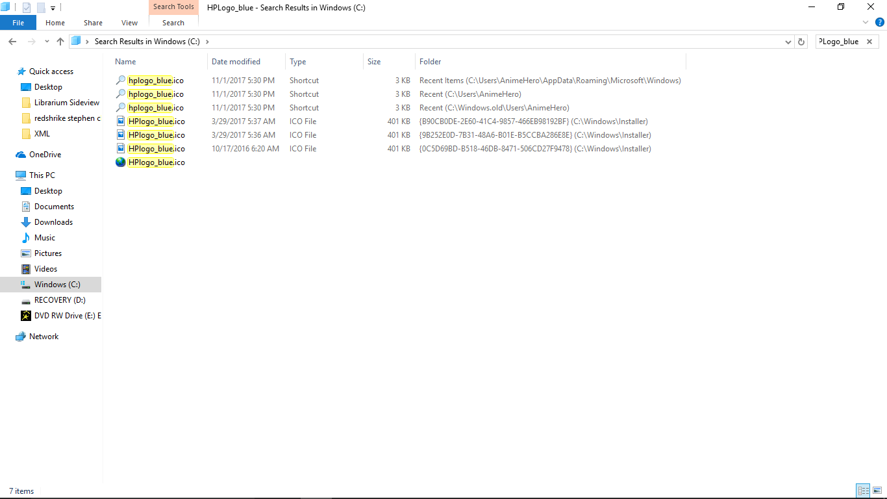Expand the chevron before Search Results in Windows (C:)

coord(88,42)
